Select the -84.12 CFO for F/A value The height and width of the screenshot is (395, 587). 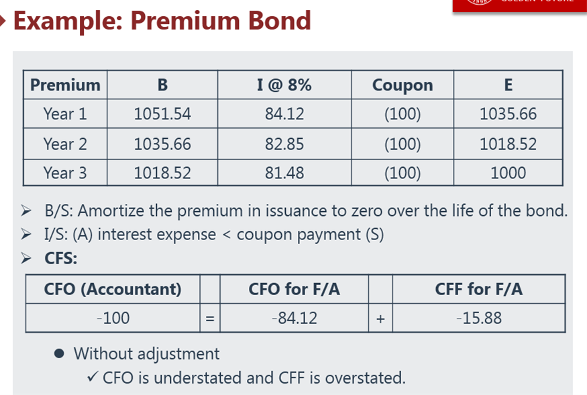(295, 318)
